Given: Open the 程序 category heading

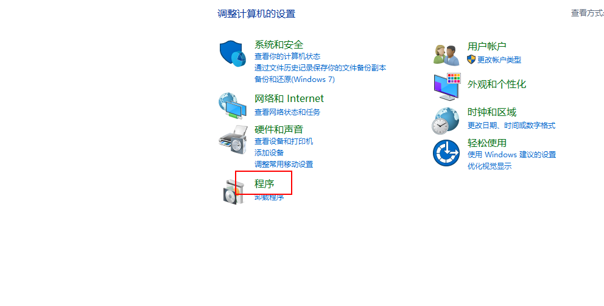Looking at the screenshot, I should click(264, 183).
